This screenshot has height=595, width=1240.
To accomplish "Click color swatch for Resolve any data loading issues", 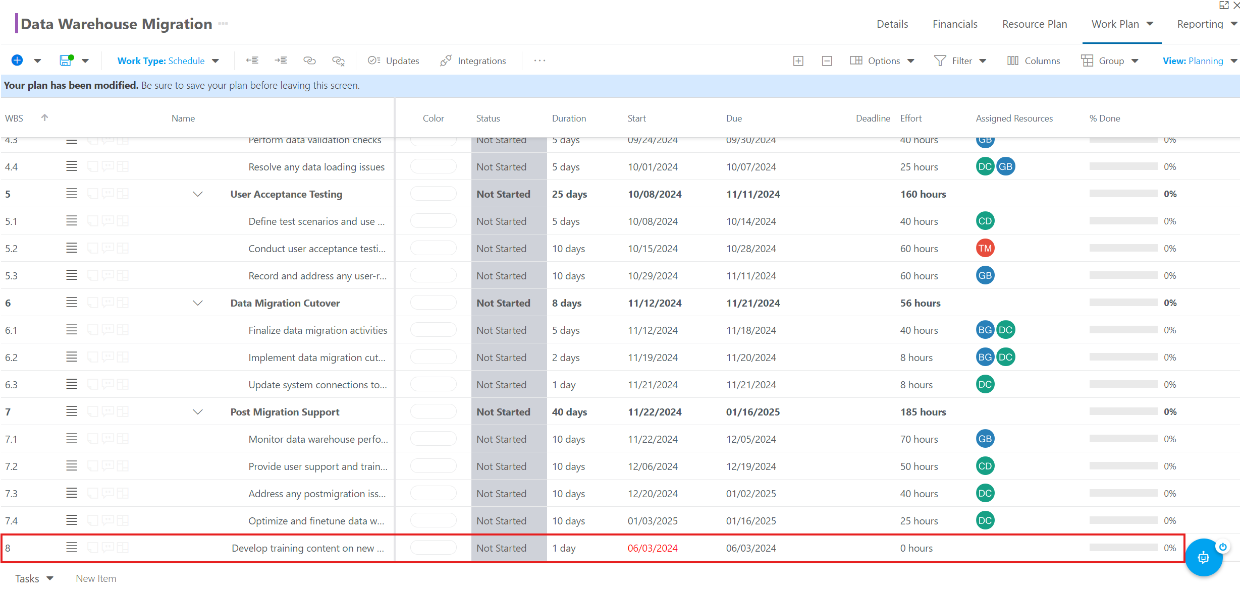I will [433, 166].
